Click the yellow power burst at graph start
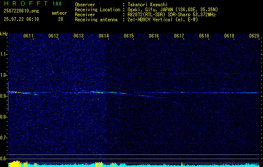263x167 pixels. [x=14, y=164]
